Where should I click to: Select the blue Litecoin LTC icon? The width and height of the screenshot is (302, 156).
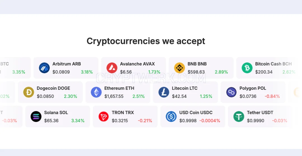(164, 92)
